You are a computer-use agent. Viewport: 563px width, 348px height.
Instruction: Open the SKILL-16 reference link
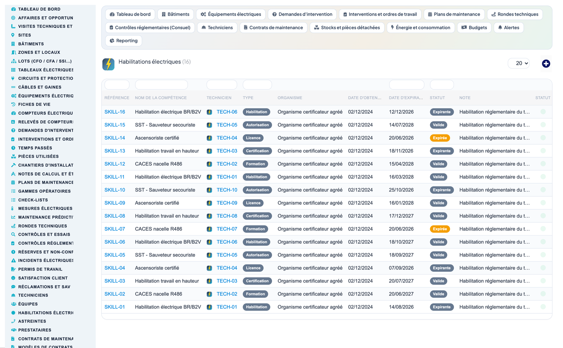pos(115,112)
